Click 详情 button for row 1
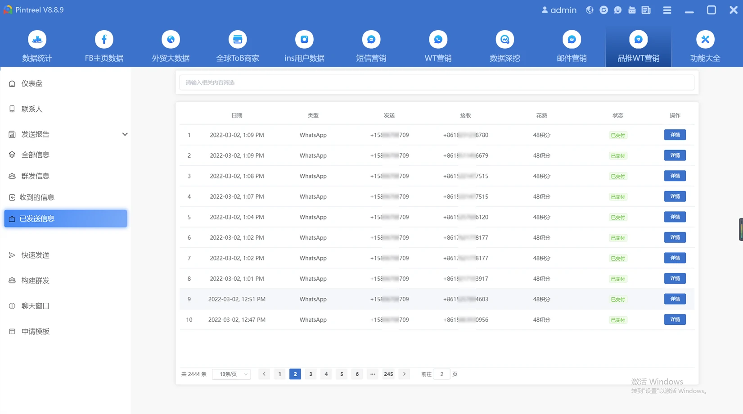 click(x=675, y=135)
